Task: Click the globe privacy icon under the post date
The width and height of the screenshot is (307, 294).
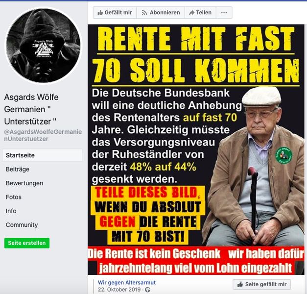Action: click(x=148, y=290)
